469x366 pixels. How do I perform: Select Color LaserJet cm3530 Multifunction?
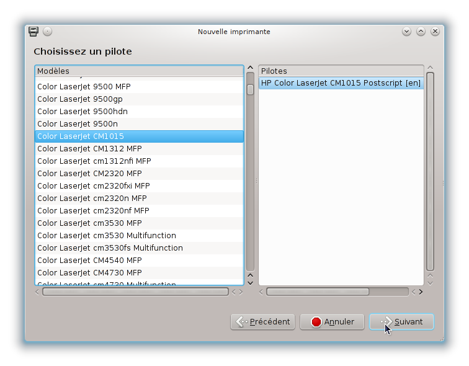[139, 236]
